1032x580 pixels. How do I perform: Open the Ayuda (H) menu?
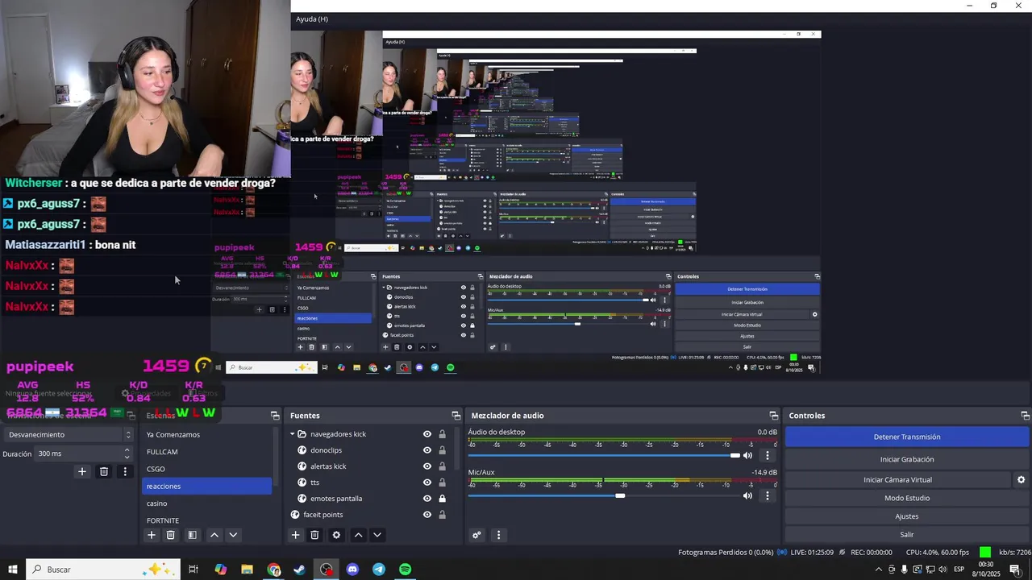[x=311, y=19]
